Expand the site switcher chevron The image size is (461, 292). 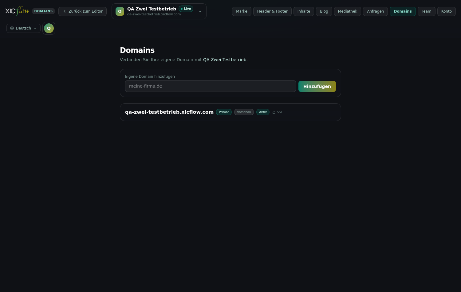(x=200, y=11)
